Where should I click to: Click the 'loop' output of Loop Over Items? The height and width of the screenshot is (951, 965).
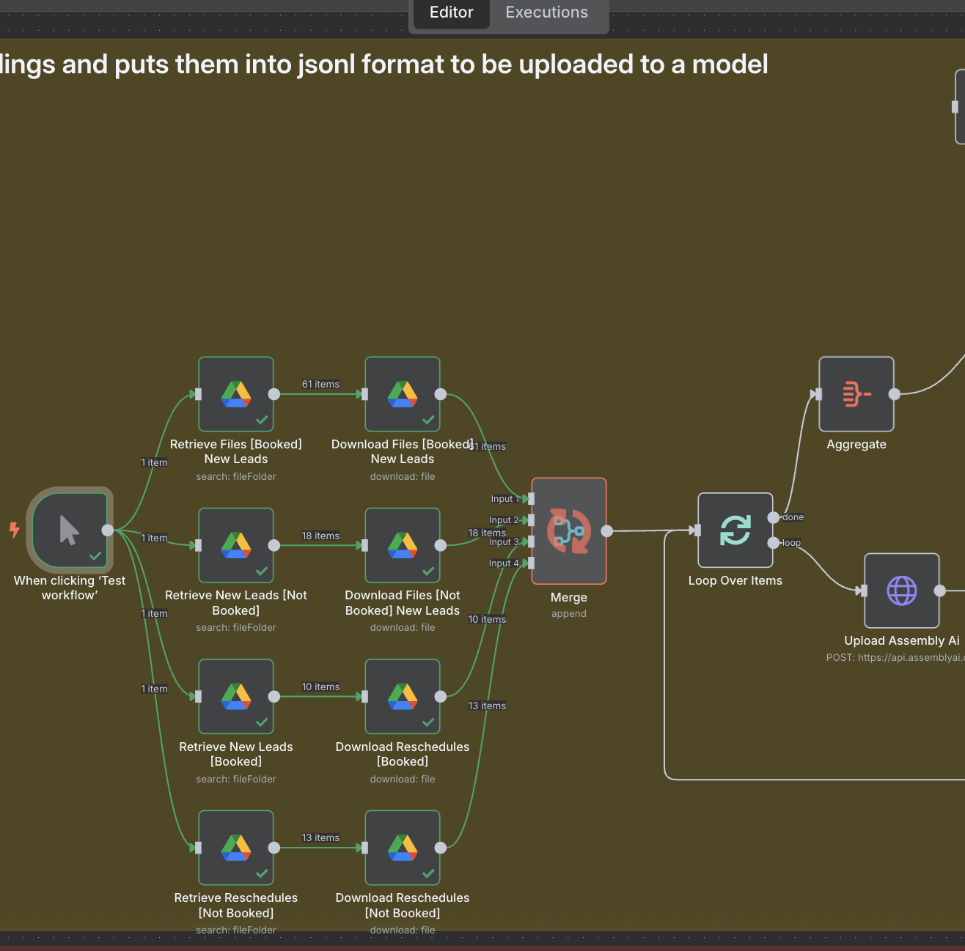(x=773, y=543)
